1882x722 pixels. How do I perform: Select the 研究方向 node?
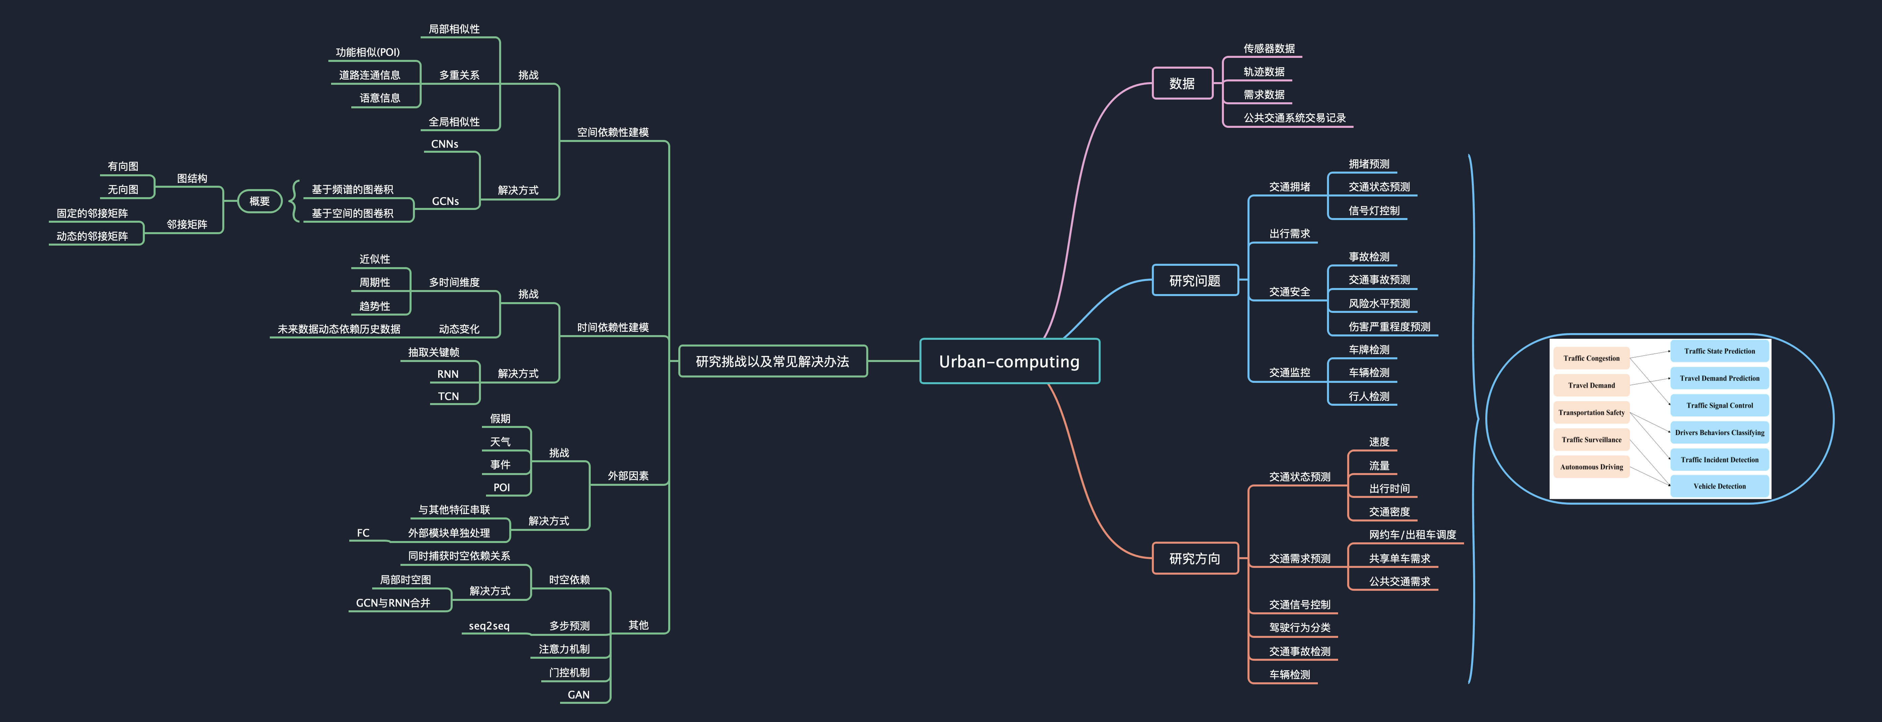point(1195,558)
